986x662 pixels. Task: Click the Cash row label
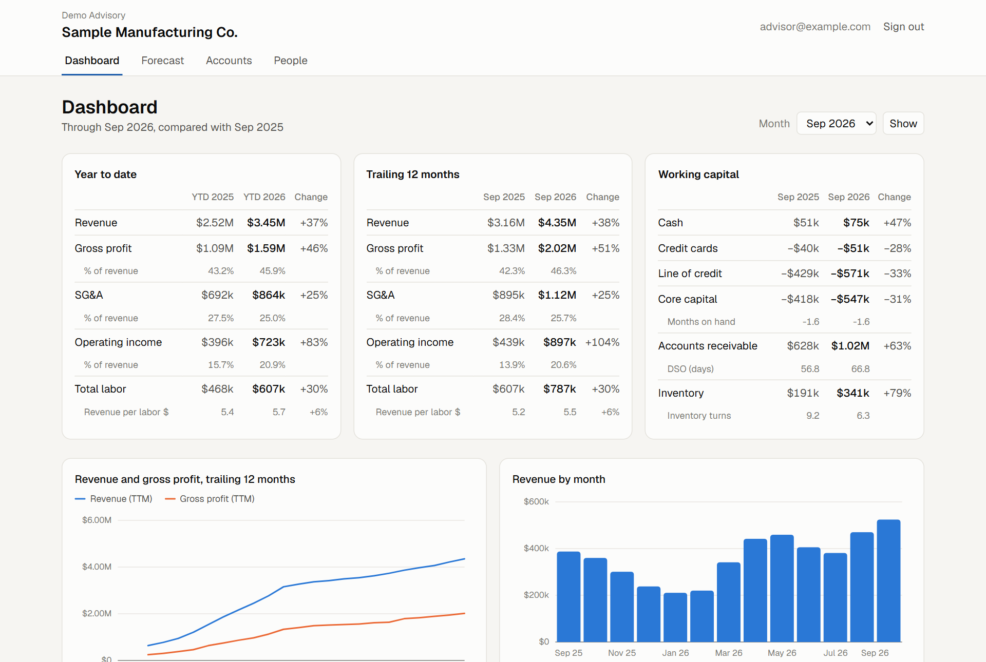click(671, 223)
